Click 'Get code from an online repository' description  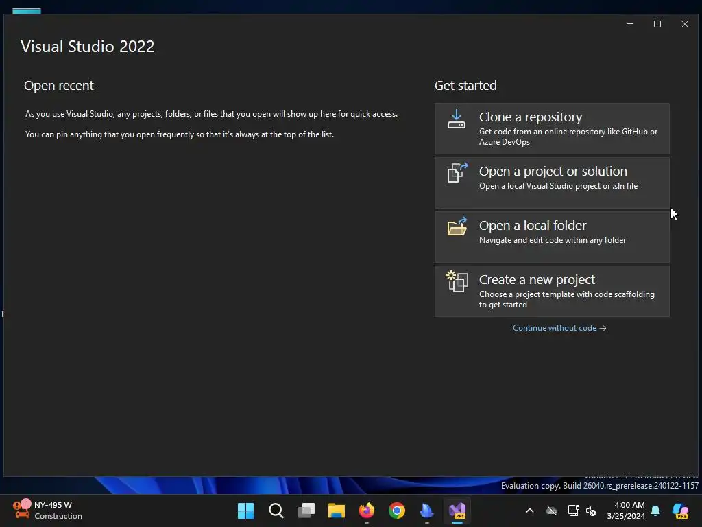point(568,137)
